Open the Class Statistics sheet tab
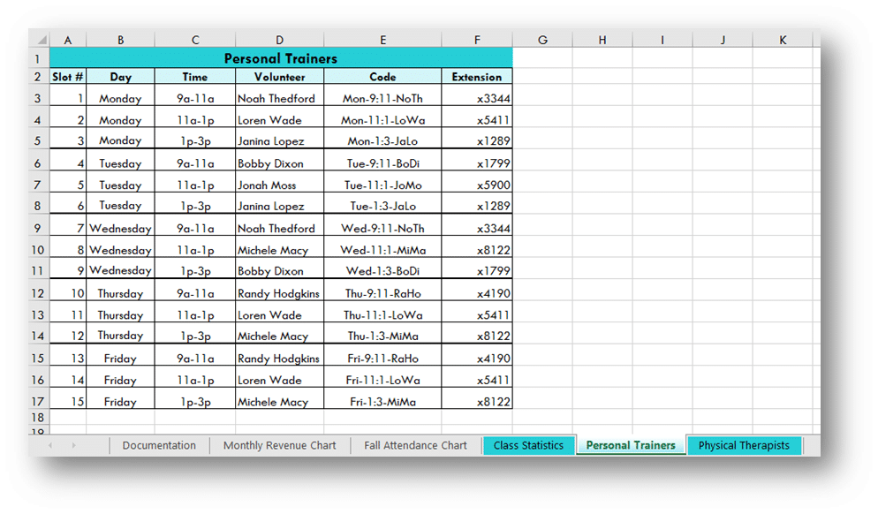 pyautogui.click(x=528, y=446)
